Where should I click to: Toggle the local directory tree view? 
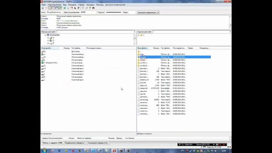(x=54, y=8)
